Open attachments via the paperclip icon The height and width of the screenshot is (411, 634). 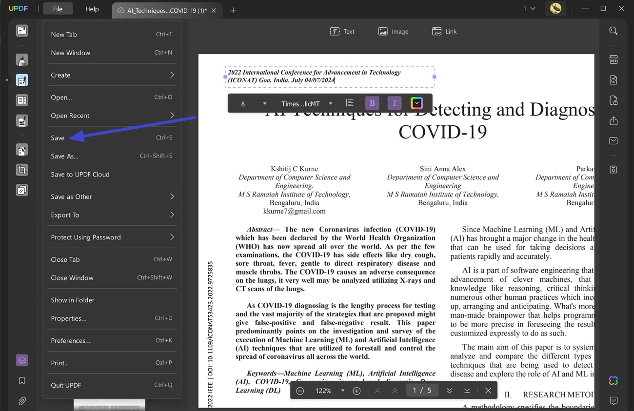(21, 401)
